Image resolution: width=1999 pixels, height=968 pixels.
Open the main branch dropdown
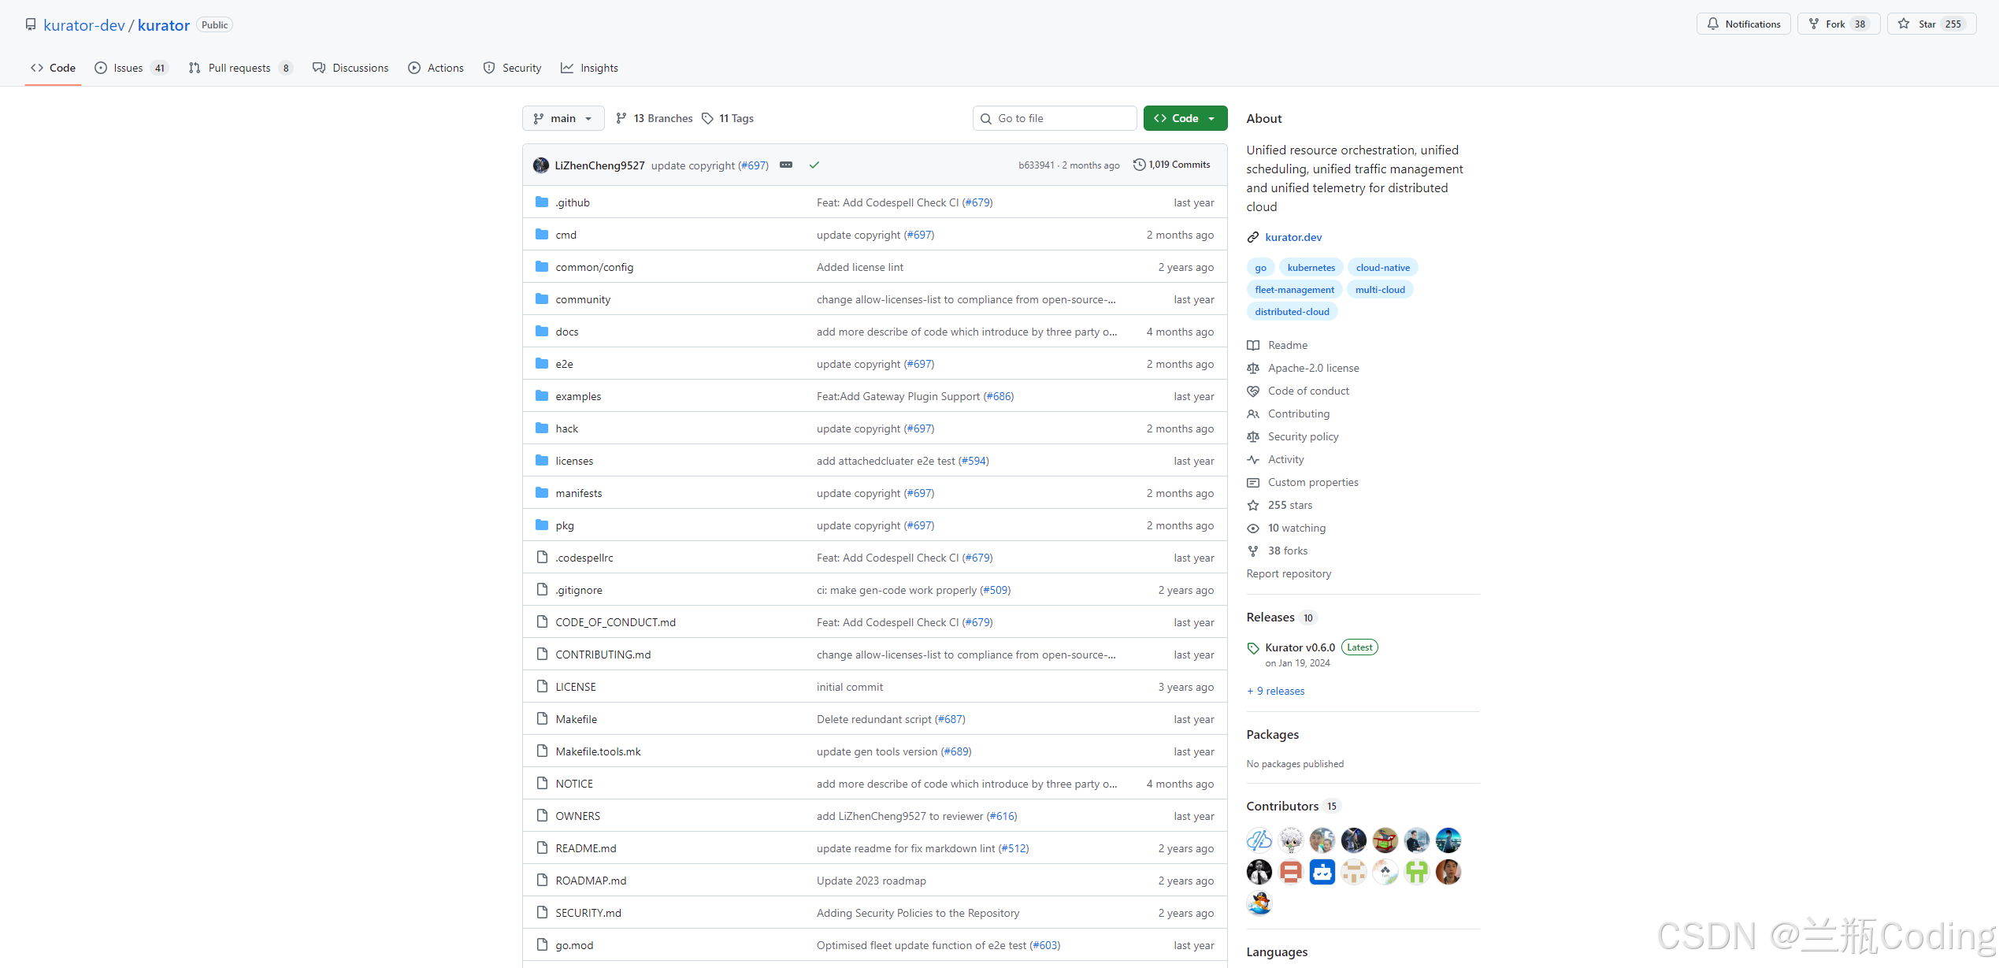tap(562, 118)
